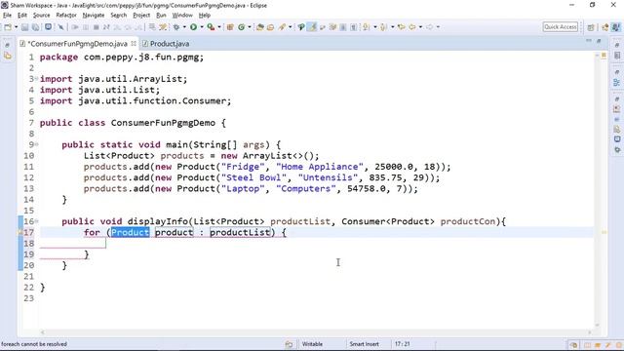Click the Debug run icon with bug symbol

pos(176,27)
